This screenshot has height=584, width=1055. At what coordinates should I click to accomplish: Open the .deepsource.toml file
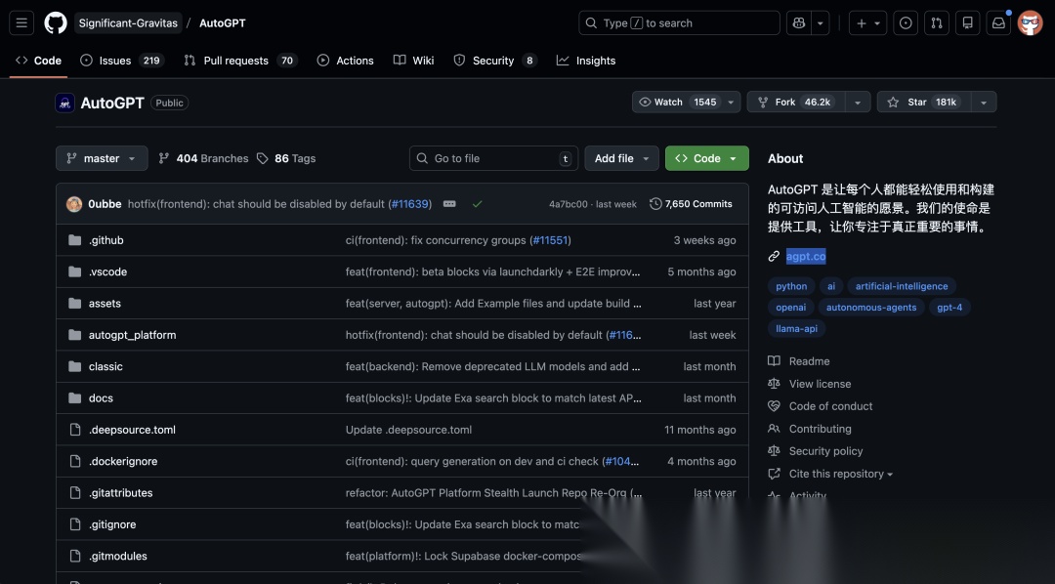click(132, 430)
